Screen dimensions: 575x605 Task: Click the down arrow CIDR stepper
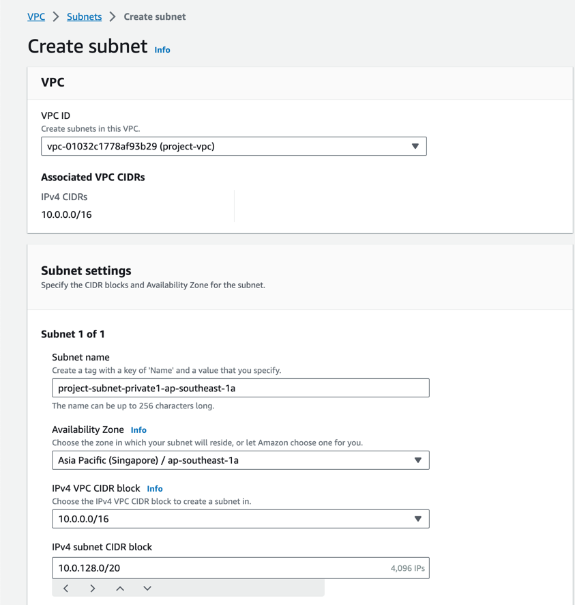tap(147, 589)
